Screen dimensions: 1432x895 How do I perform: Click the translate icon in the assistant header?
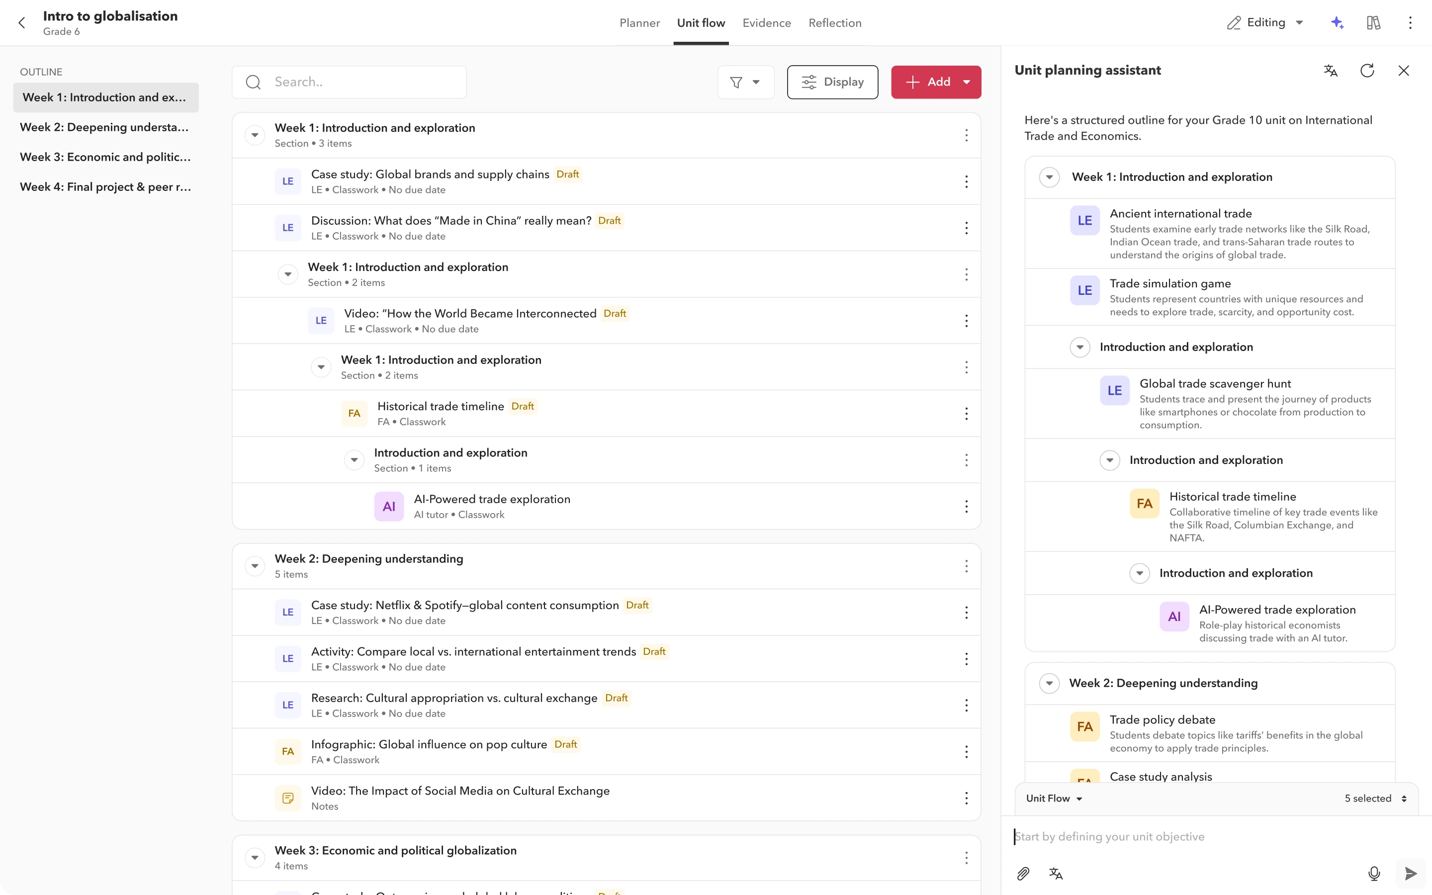point(1331,71)
